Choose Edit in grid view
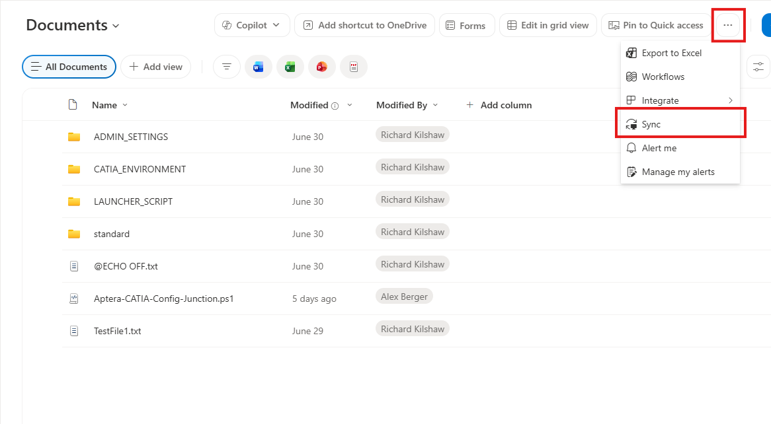 548,25
